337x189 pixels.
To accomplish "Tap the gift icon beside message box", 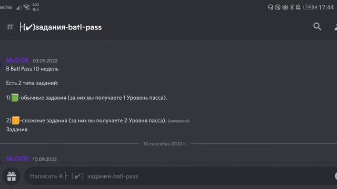I will [12, 176].
